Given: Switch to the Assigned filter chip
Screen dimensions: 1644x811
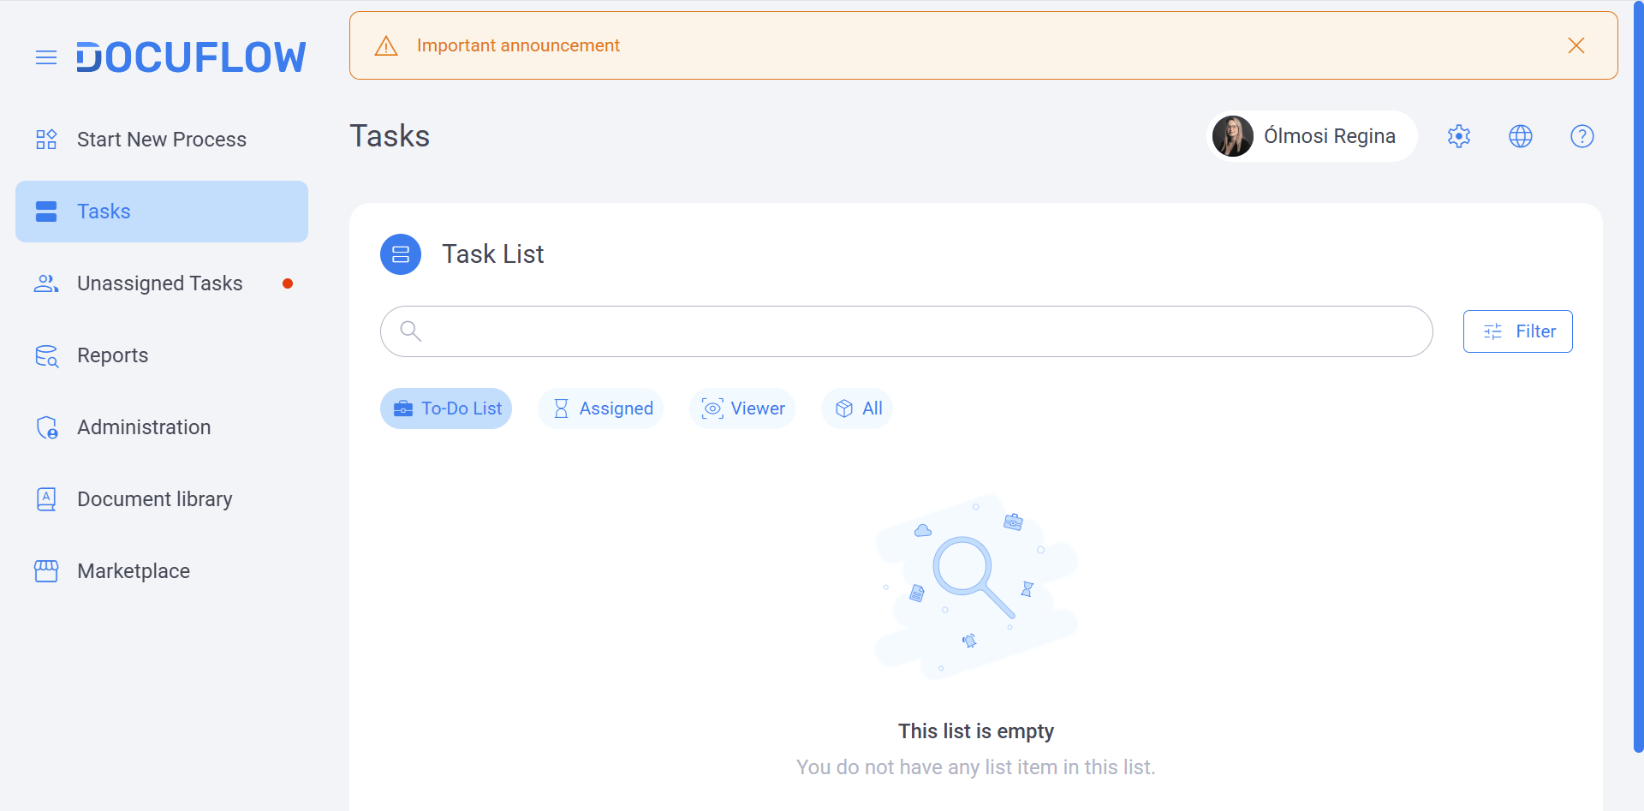Looking at the screenshot, I should (601, 408).
